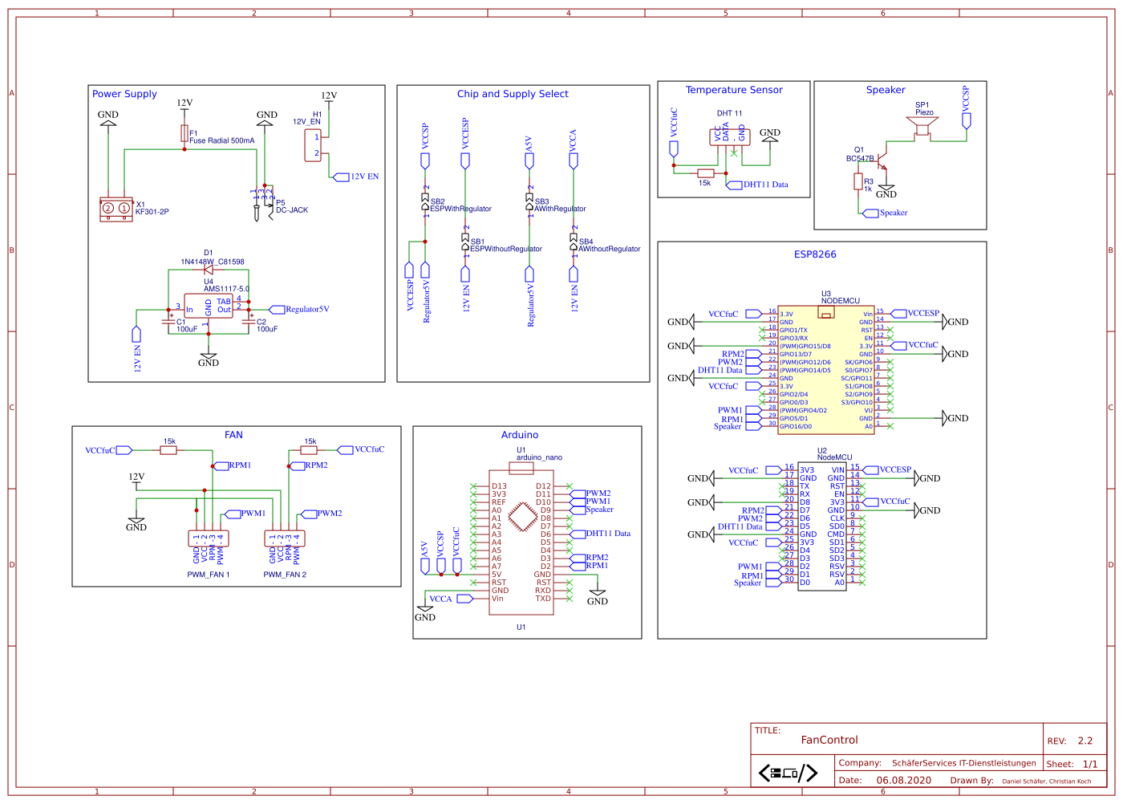Click the FanControl title text
The image size is (1123, 804).
click(829, 740)
